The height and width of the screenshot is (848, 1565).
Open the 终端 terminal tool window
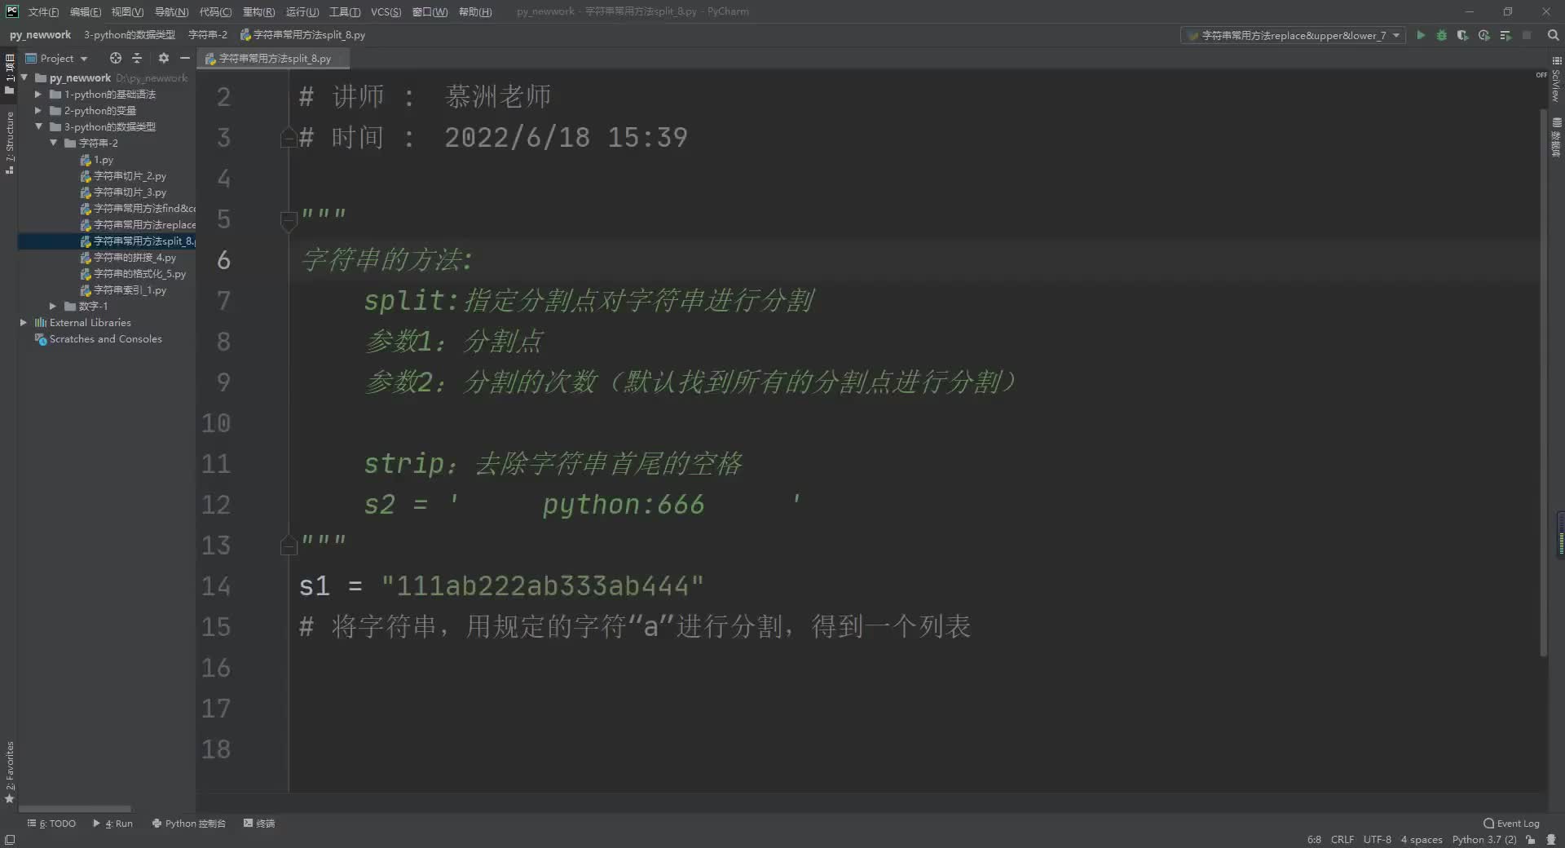[x=259, y=824]
